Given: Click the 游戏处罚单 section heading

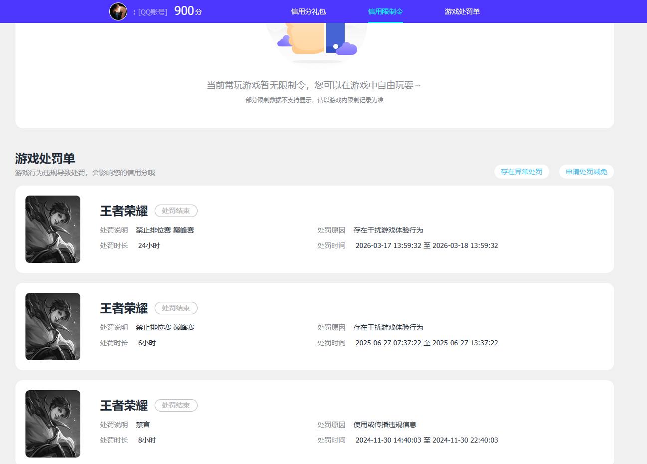Looking at the screenshot, I should pos(45,159).
